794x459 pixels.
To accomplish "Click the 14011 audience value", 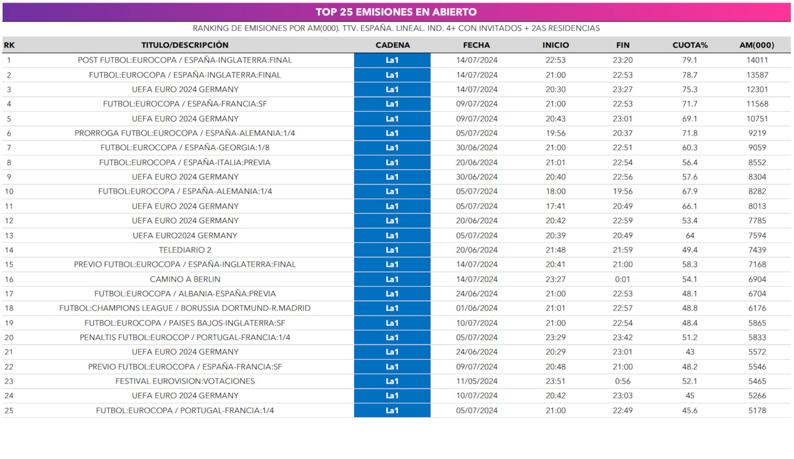I will coord(757,60).
